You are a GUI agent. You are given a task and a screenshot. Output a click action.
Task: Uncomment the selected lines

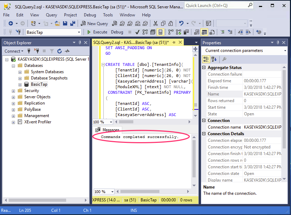[x=230, y=32]
